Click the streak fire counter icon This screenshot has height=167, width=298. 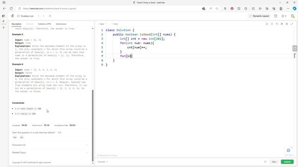tap(284, 16)
